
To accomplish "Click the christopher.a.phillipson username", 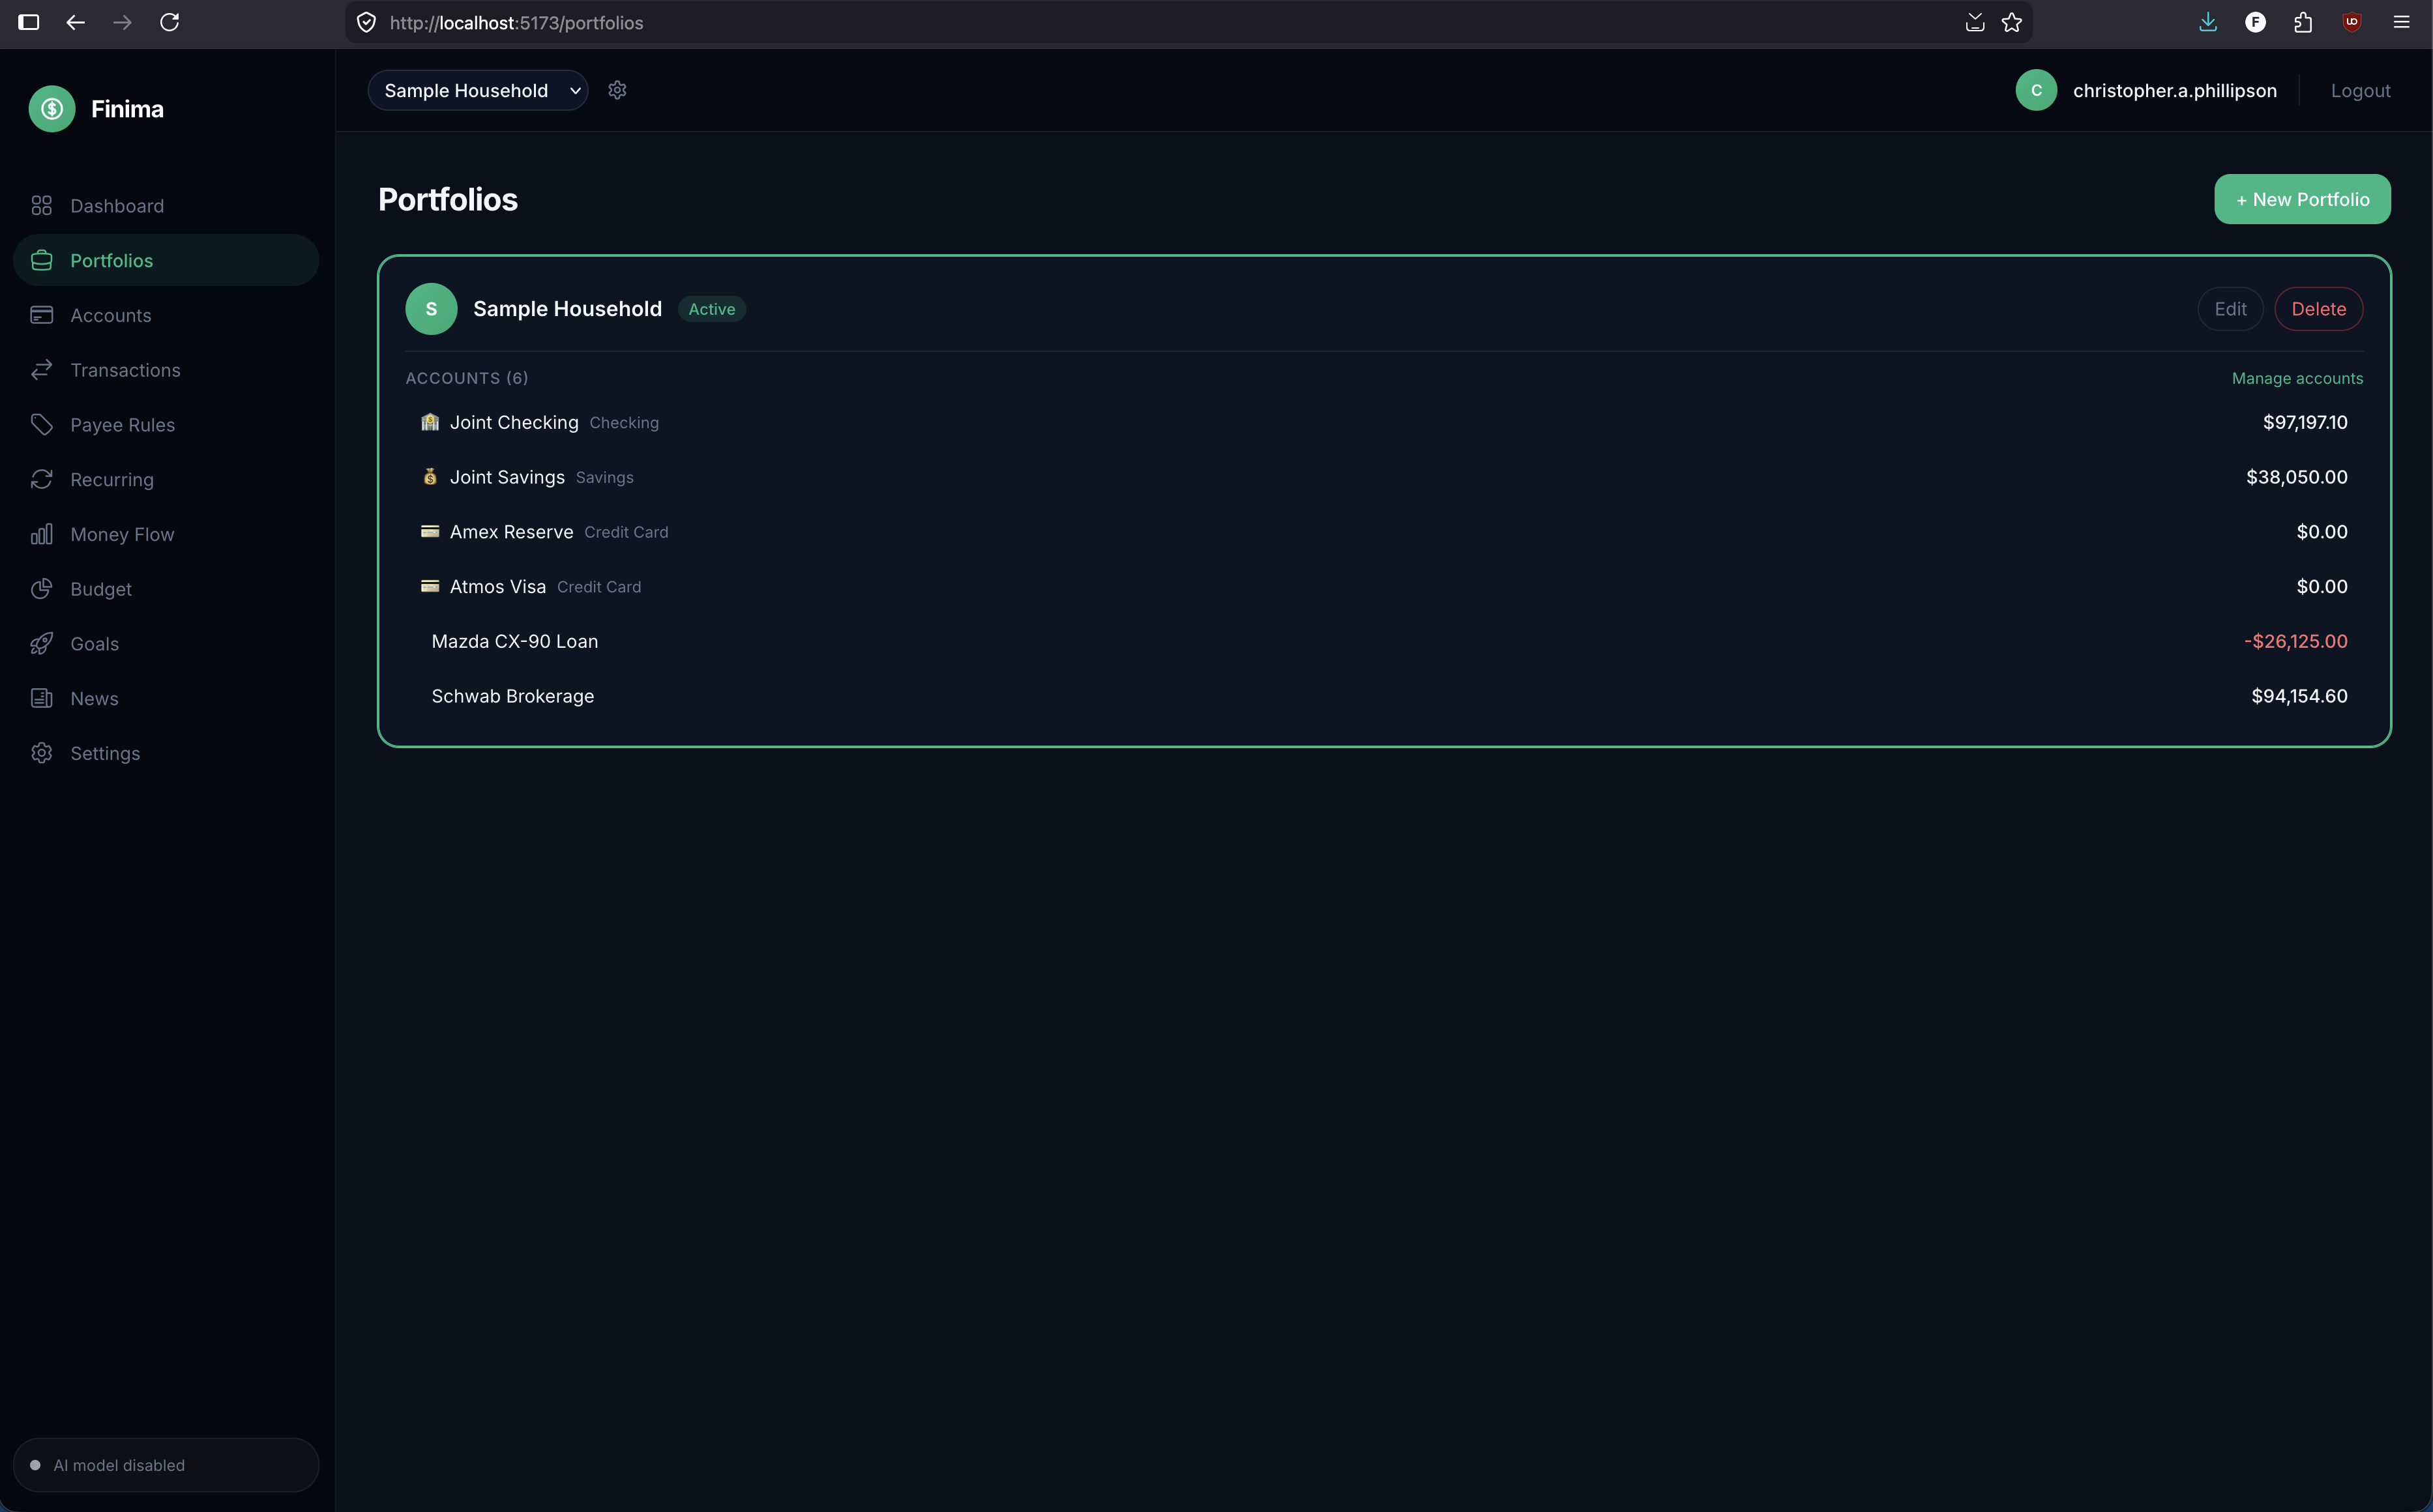I will (x=2174, y=90).
